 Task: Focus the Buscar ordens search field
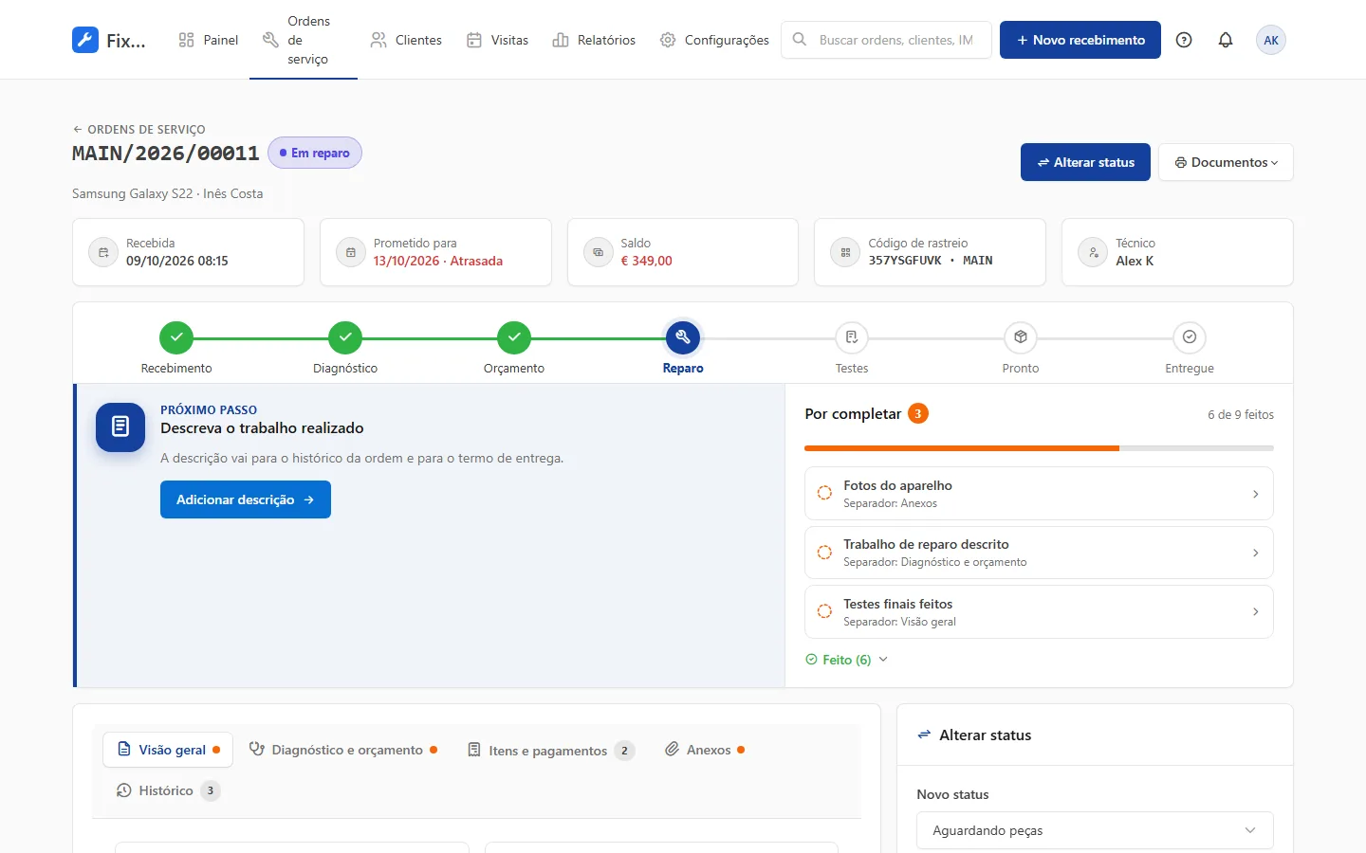886,40
